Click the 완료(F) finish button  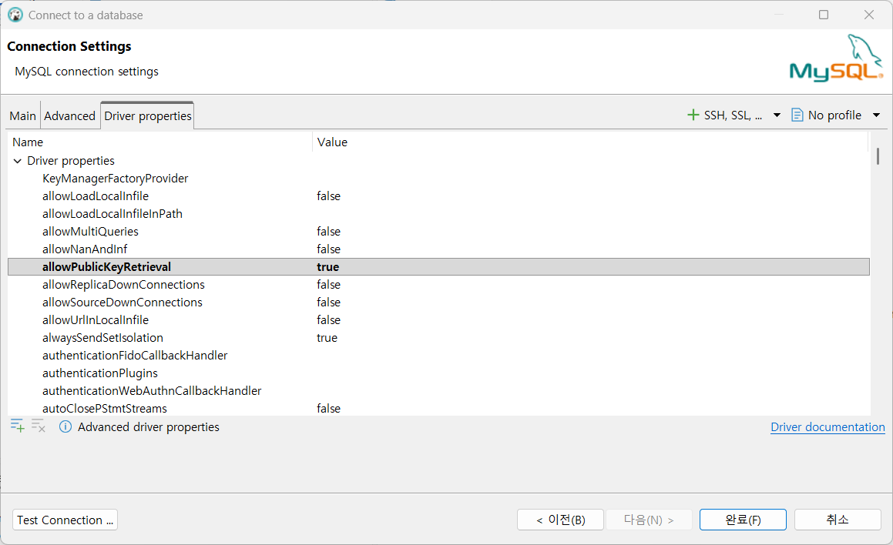coord(743,520)
